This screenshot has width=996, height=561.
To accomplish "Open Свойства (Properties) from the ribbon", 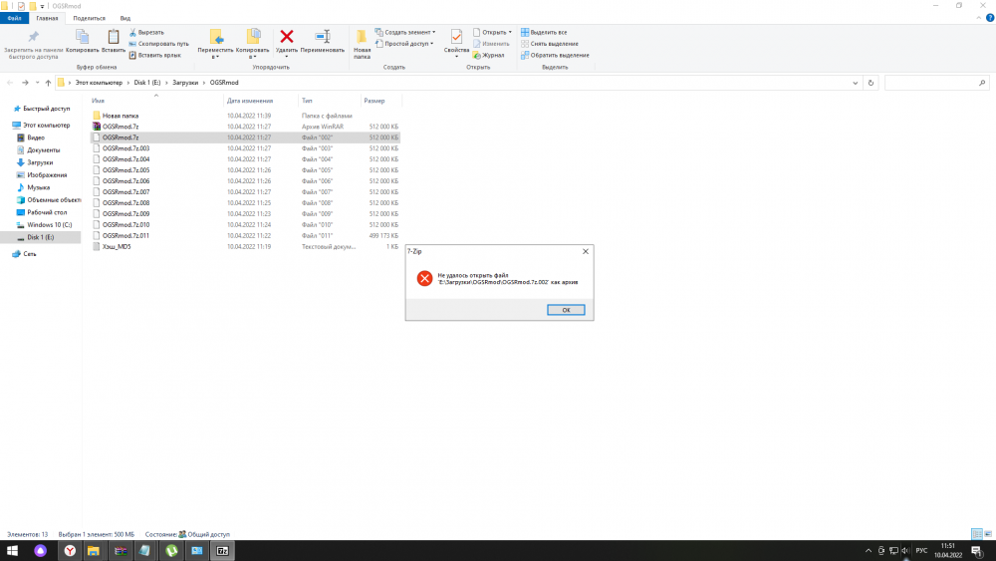I will click(456, 39).
